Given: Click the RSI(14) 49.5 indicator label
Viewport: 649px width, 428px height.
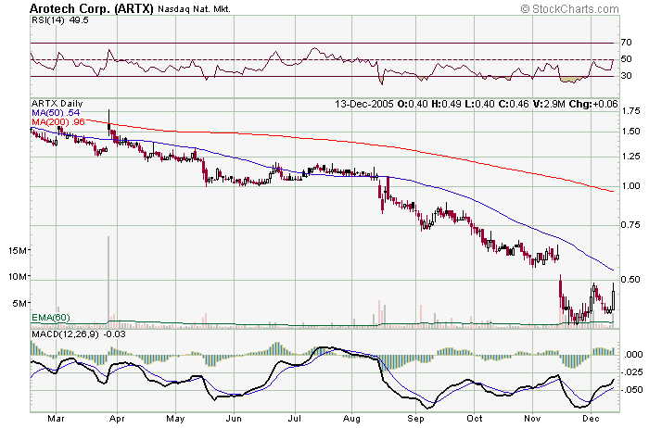Looking at the screenshot, I should (60, 20).
